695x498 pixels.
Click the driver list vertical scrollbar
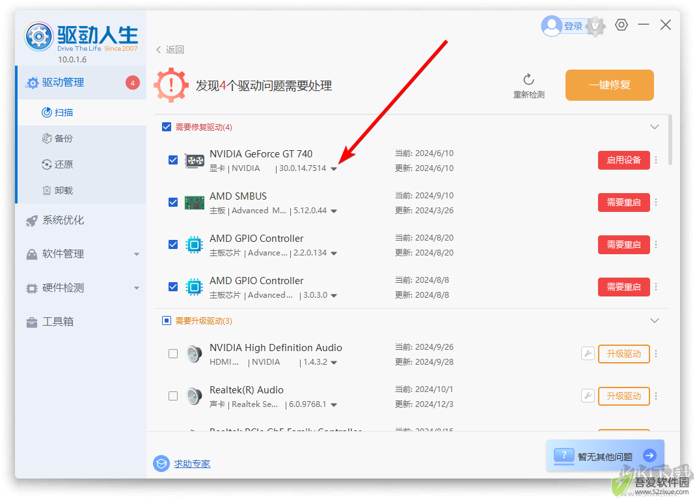coord(670,140)
